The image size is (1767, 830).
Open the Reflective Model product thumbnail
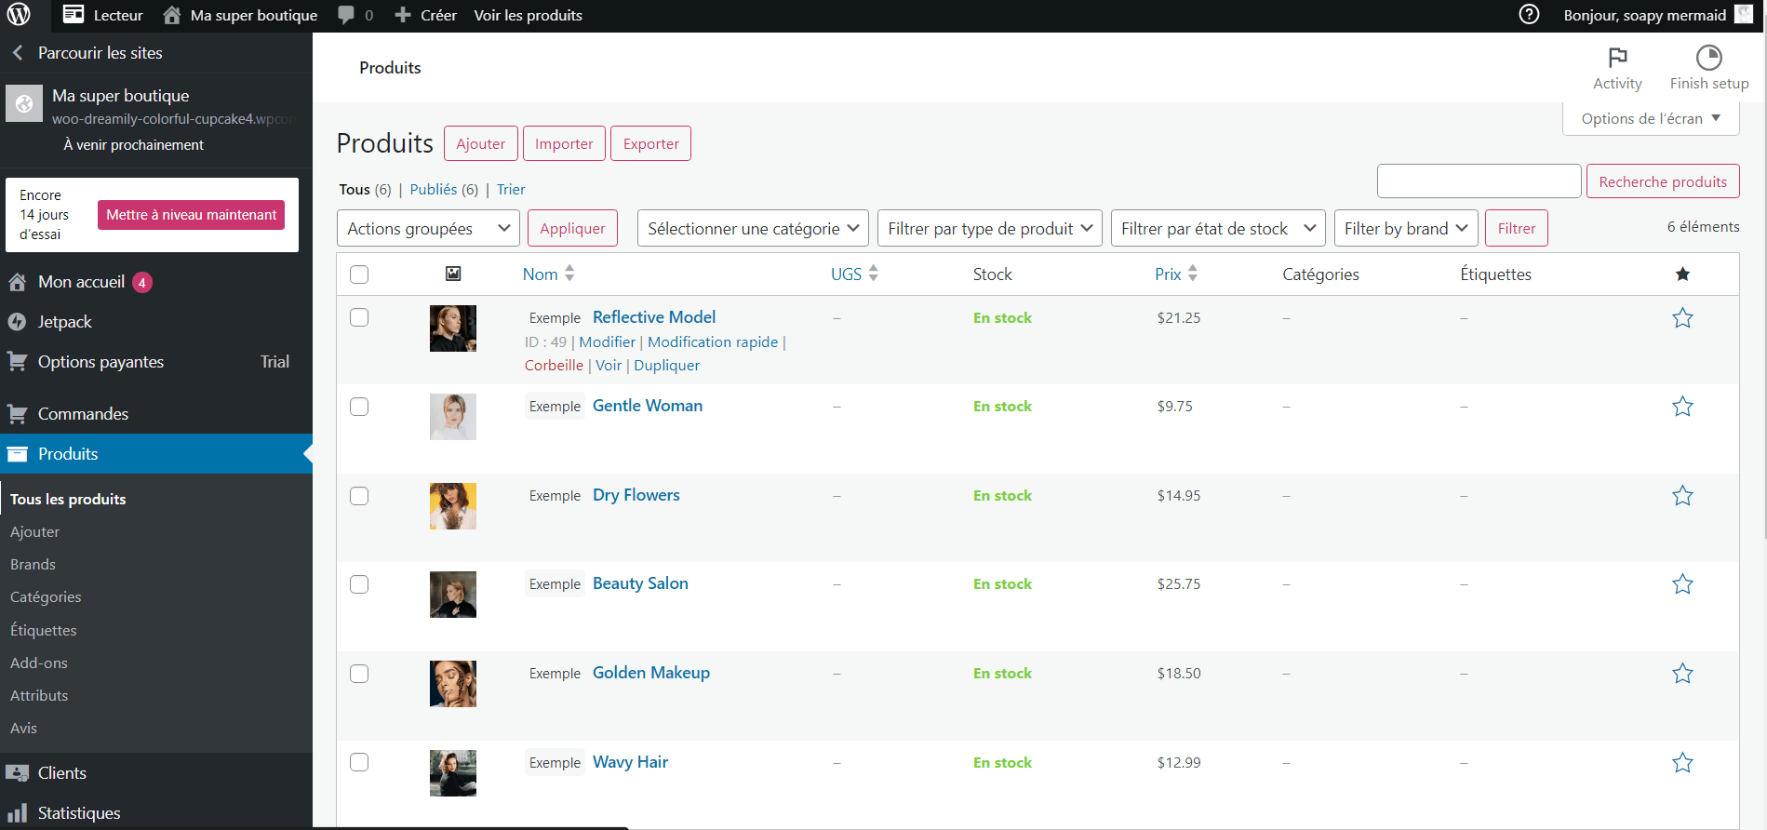point(453,328)
